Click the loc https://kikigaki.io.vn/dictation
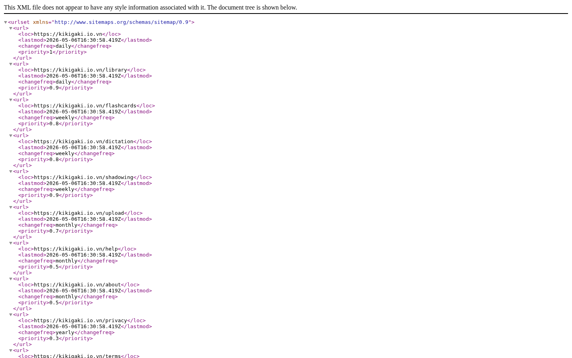572x358 pixels. pyautogui.click(x=83, y=142)
